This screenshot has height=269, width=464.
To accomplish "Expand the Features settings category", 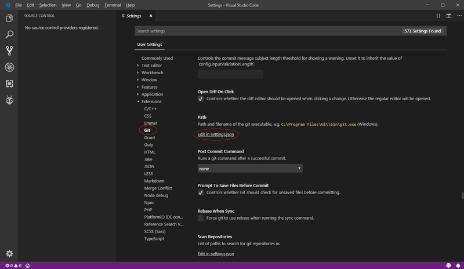I will point(149,87).
